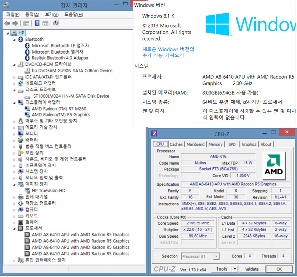Click the 네트워크 어댑터 category icon
The image size is (297, 277).
click(21, 83)
